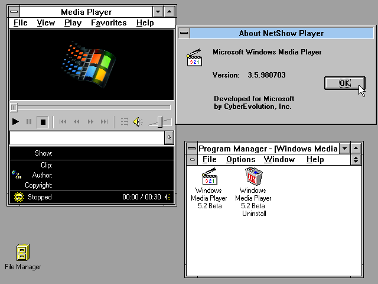The image size is (378, 284).
Task: Minimize the Program Manager window
Action: click(345, 149)
